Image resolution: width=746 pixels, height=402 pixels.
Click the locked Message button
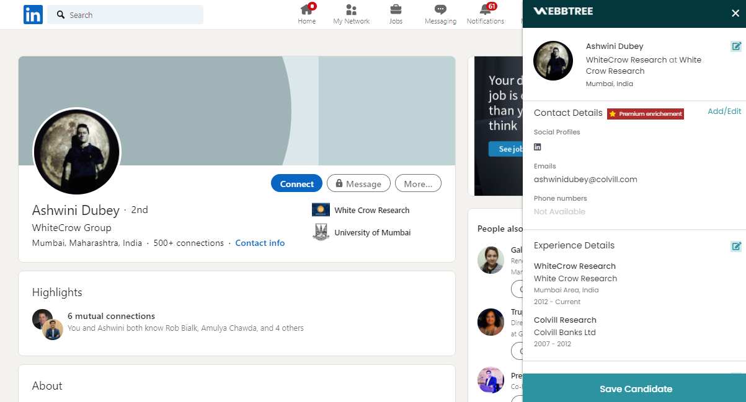(358, 183)
